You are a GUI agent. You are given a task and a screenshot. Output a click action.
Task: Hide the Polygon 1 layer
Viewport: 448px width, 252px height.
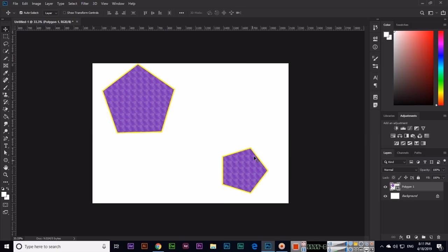pos(385,187)
